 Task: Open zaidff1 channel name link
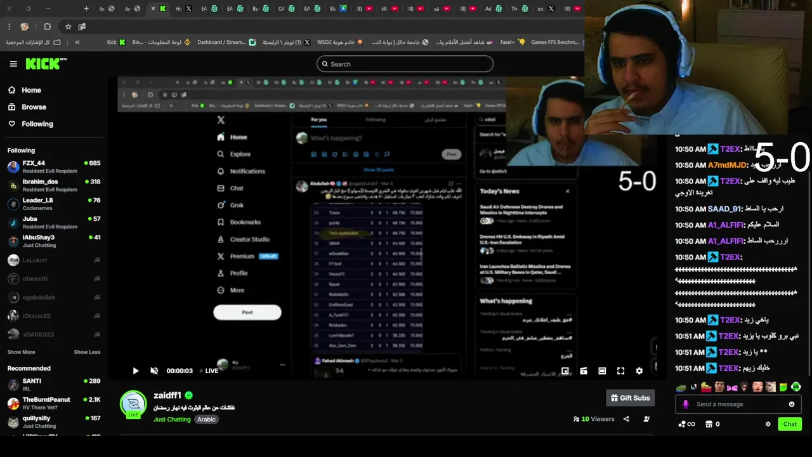point(167,395)
